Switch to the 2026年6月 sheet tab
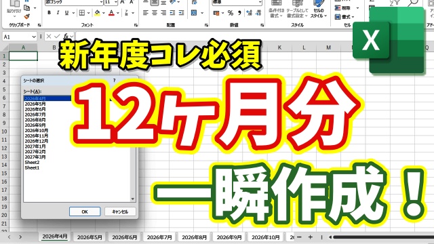The height and width of the screenshot is (244, 434). [124, 237]
